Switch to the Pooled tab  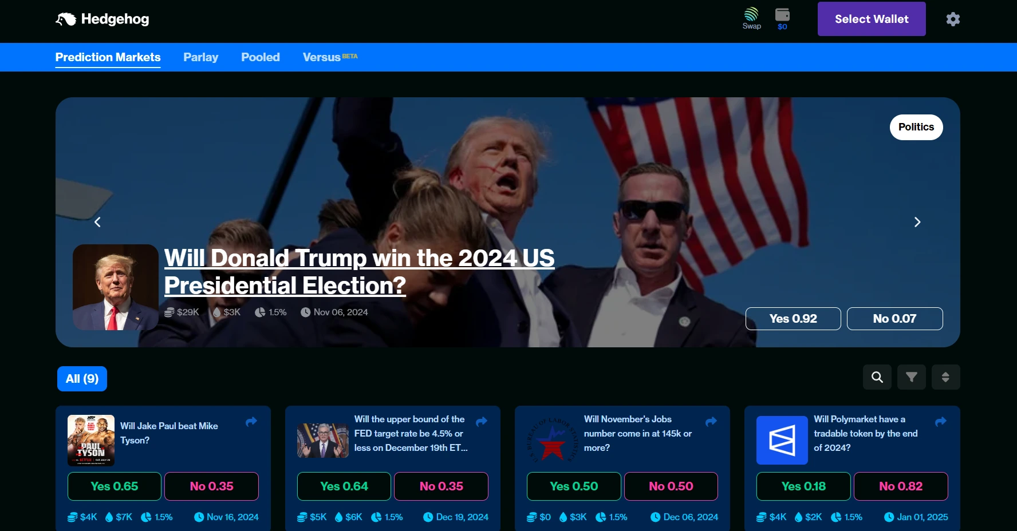click(x=260, y=57)
